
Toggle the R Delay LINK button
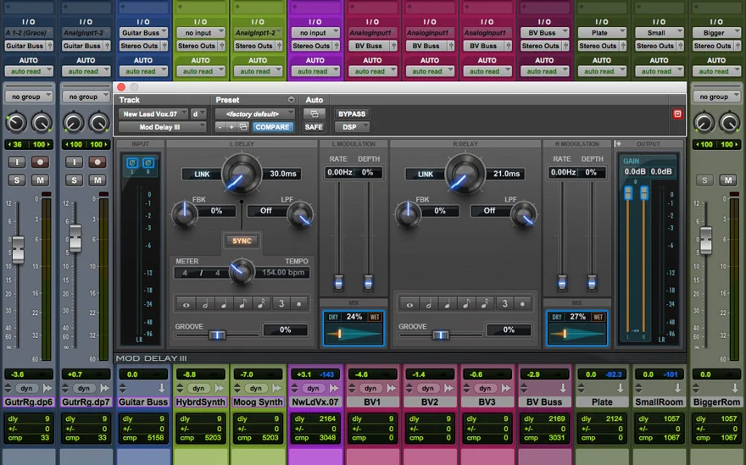[425, 174]
